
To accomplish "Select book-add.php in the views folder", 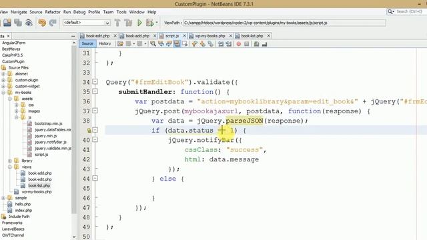I will 40,173.
